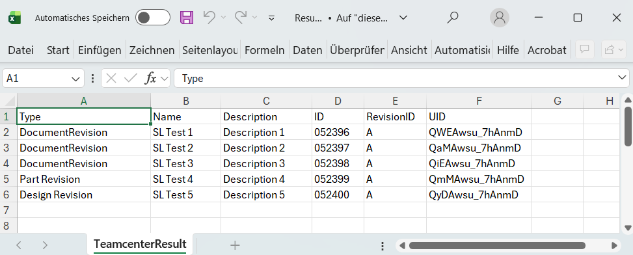This screenshot has width=633, height=255.
Task: Go to next sheet with right arrow
Action: click(46, 245)
